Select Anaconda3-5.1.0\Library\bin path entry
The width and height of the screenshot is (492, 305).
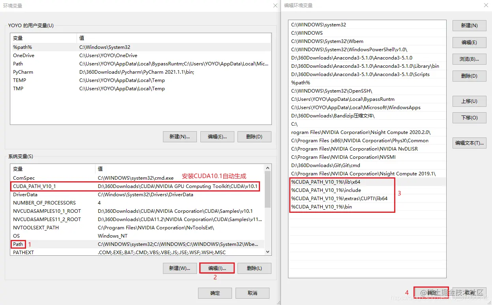click(x=367, y=66)
